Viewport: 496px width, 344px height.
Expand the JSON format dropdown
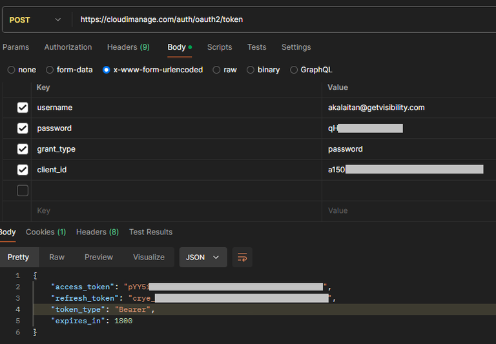coord(203,257)
